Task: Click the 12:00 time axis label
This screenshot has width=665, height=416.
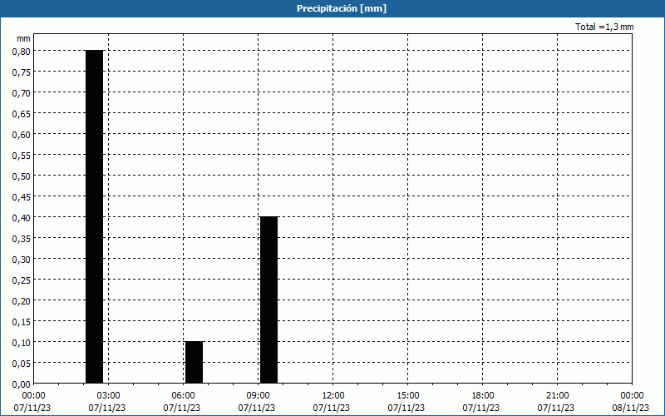Action: click(333, 396)
